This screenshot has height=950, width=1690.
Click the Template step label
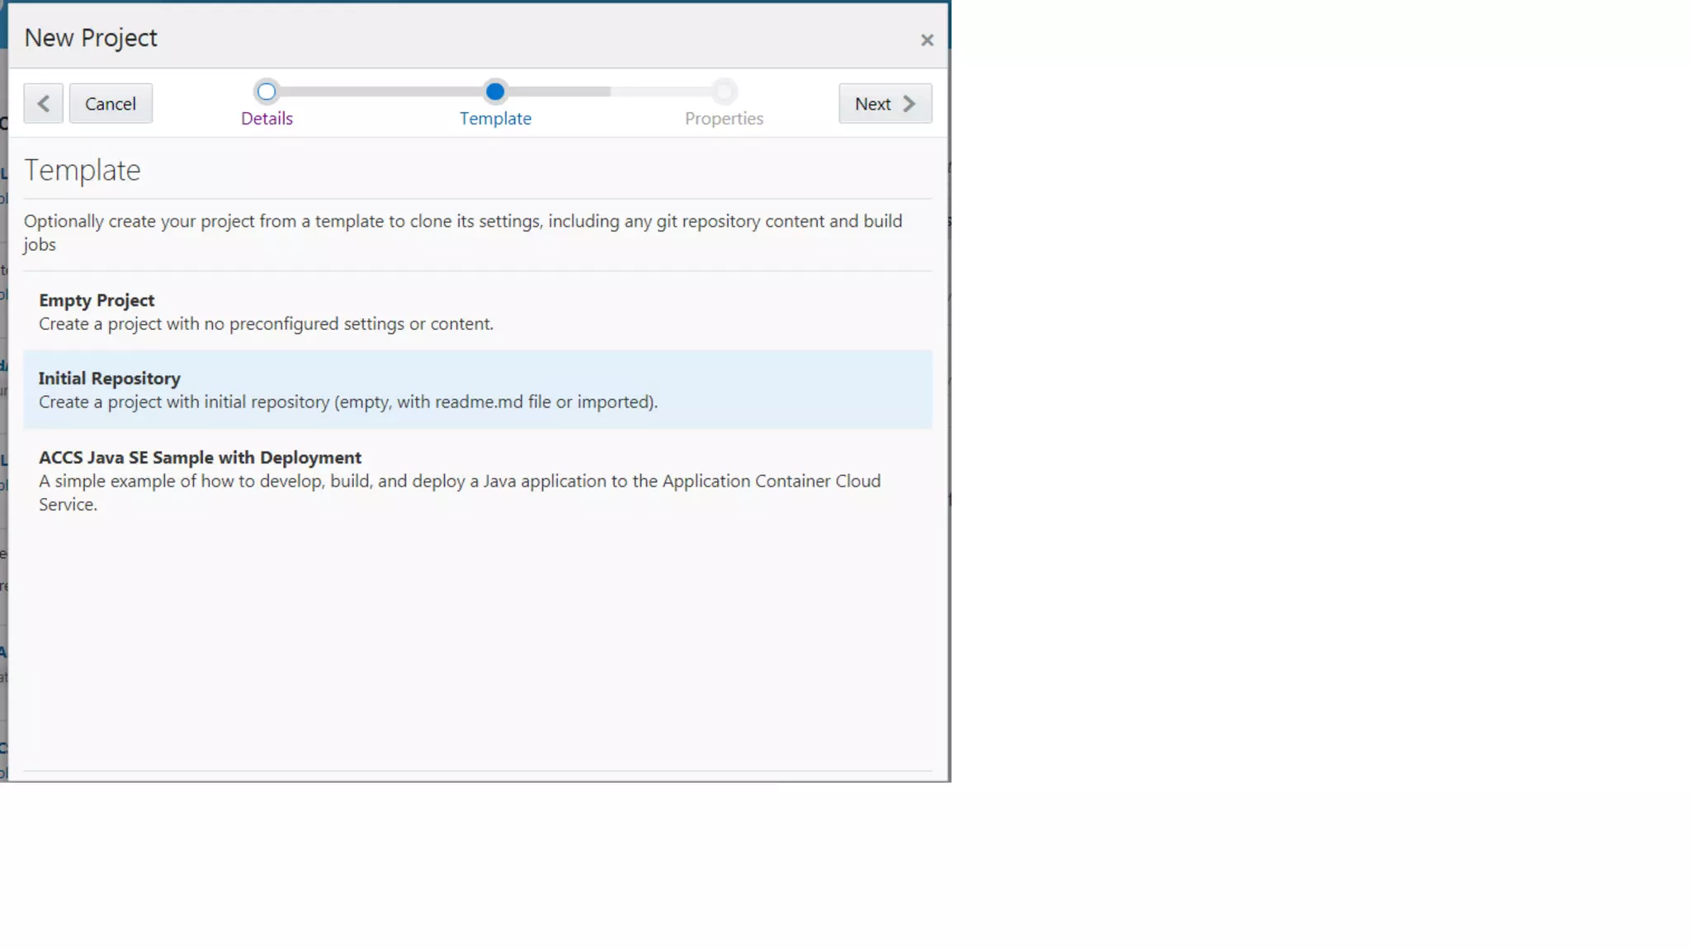coord(495,119)
